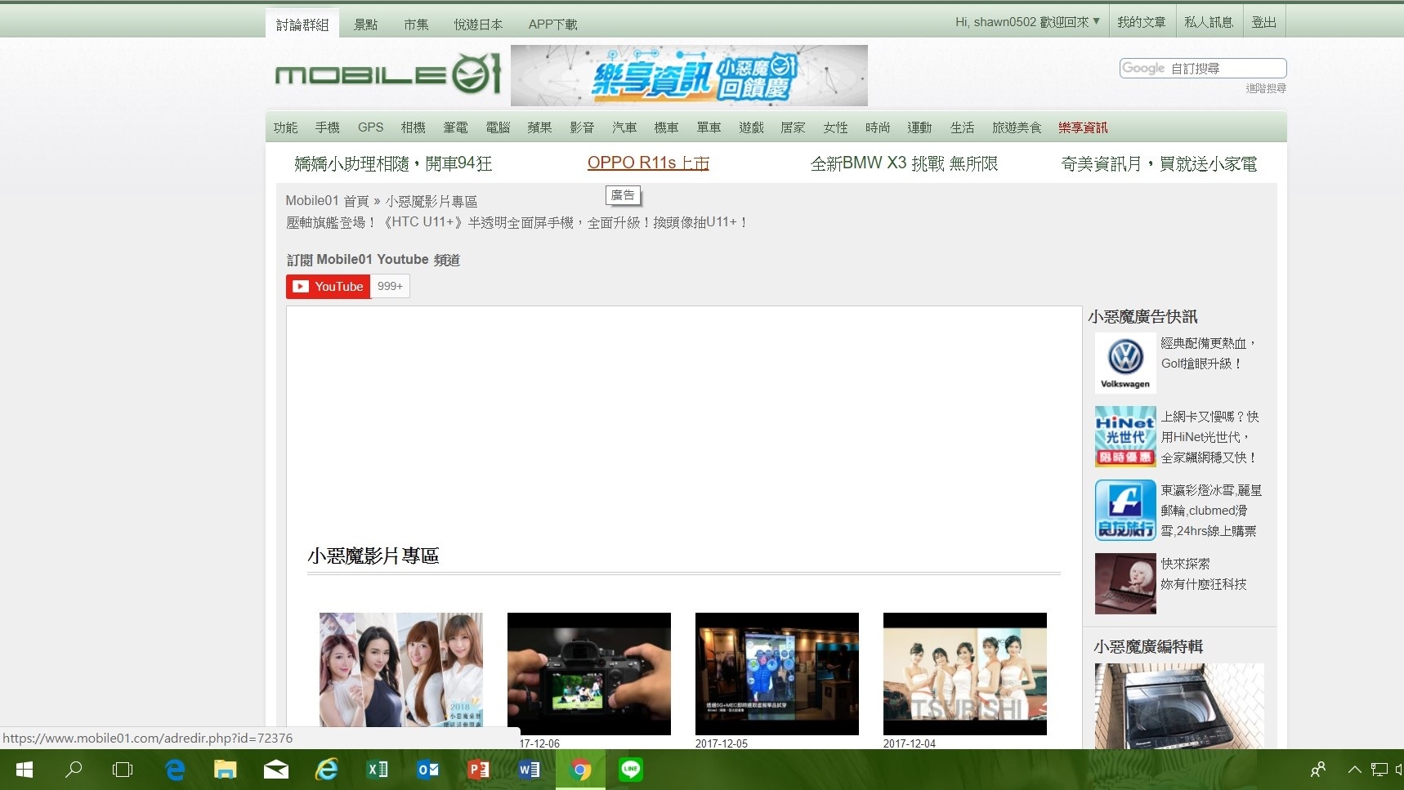Open the 單車 category menu

pyautogui.click(x=709, y=127)
